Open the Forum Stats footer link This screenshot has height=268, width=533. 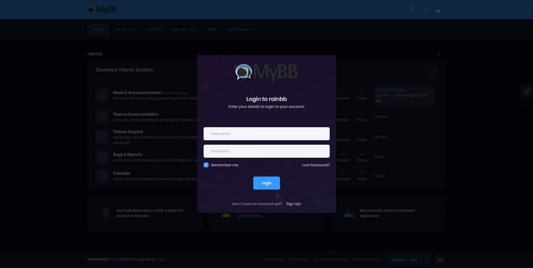tap(274, 259)
